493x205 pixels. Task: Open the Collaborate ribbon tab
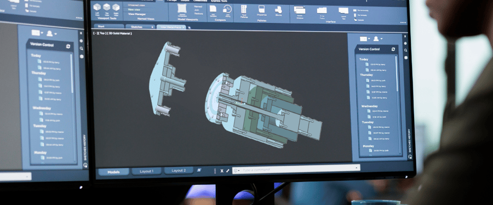[200, 1]
